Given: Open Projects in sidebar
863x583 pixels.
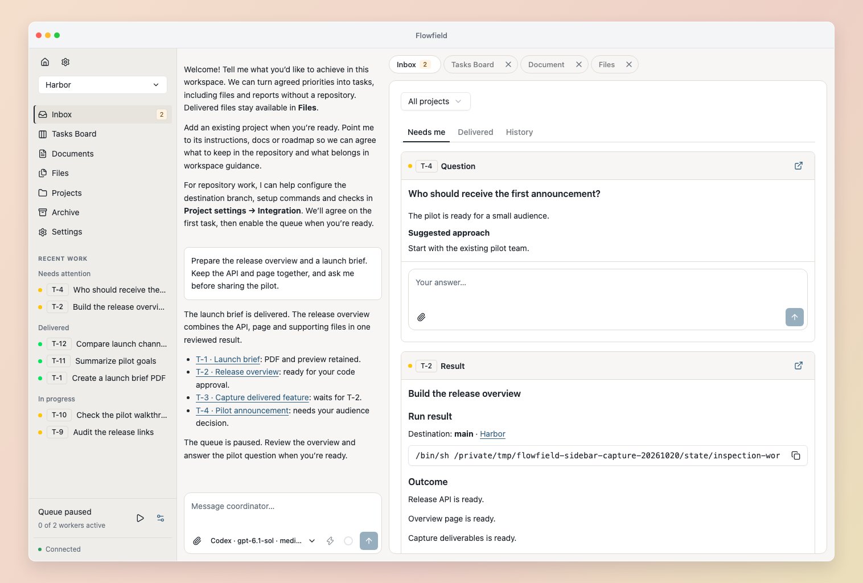Looking at the screenshot, I should coord(102,193).
